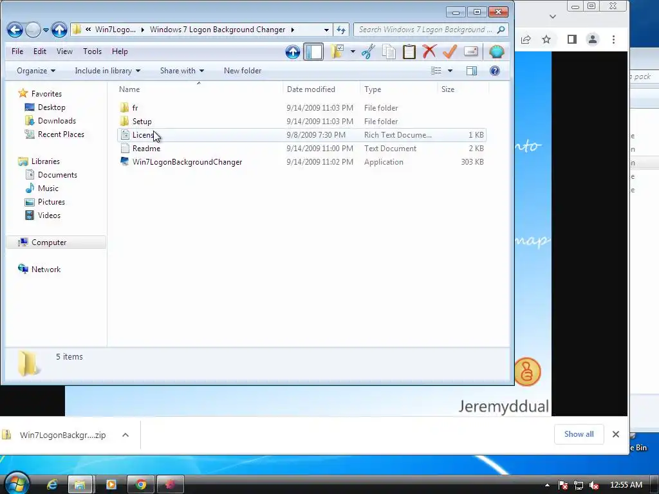Screen dimensions: 659x494
Task: Click the Cut scissors icon
Action: (368, 51)
